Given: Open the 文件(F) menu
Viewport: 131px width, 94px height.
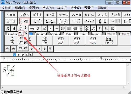Looking at the screenshot, I should pos(7,8).
